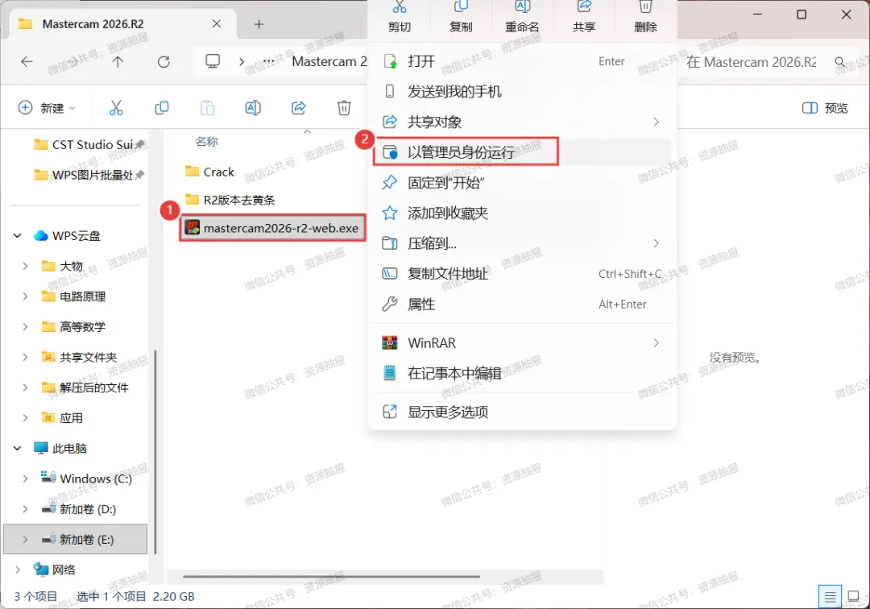The width and height of the screenshot is (870, 609).
Task: Click the toolbar share icon
Action: (x=299, y=108)
